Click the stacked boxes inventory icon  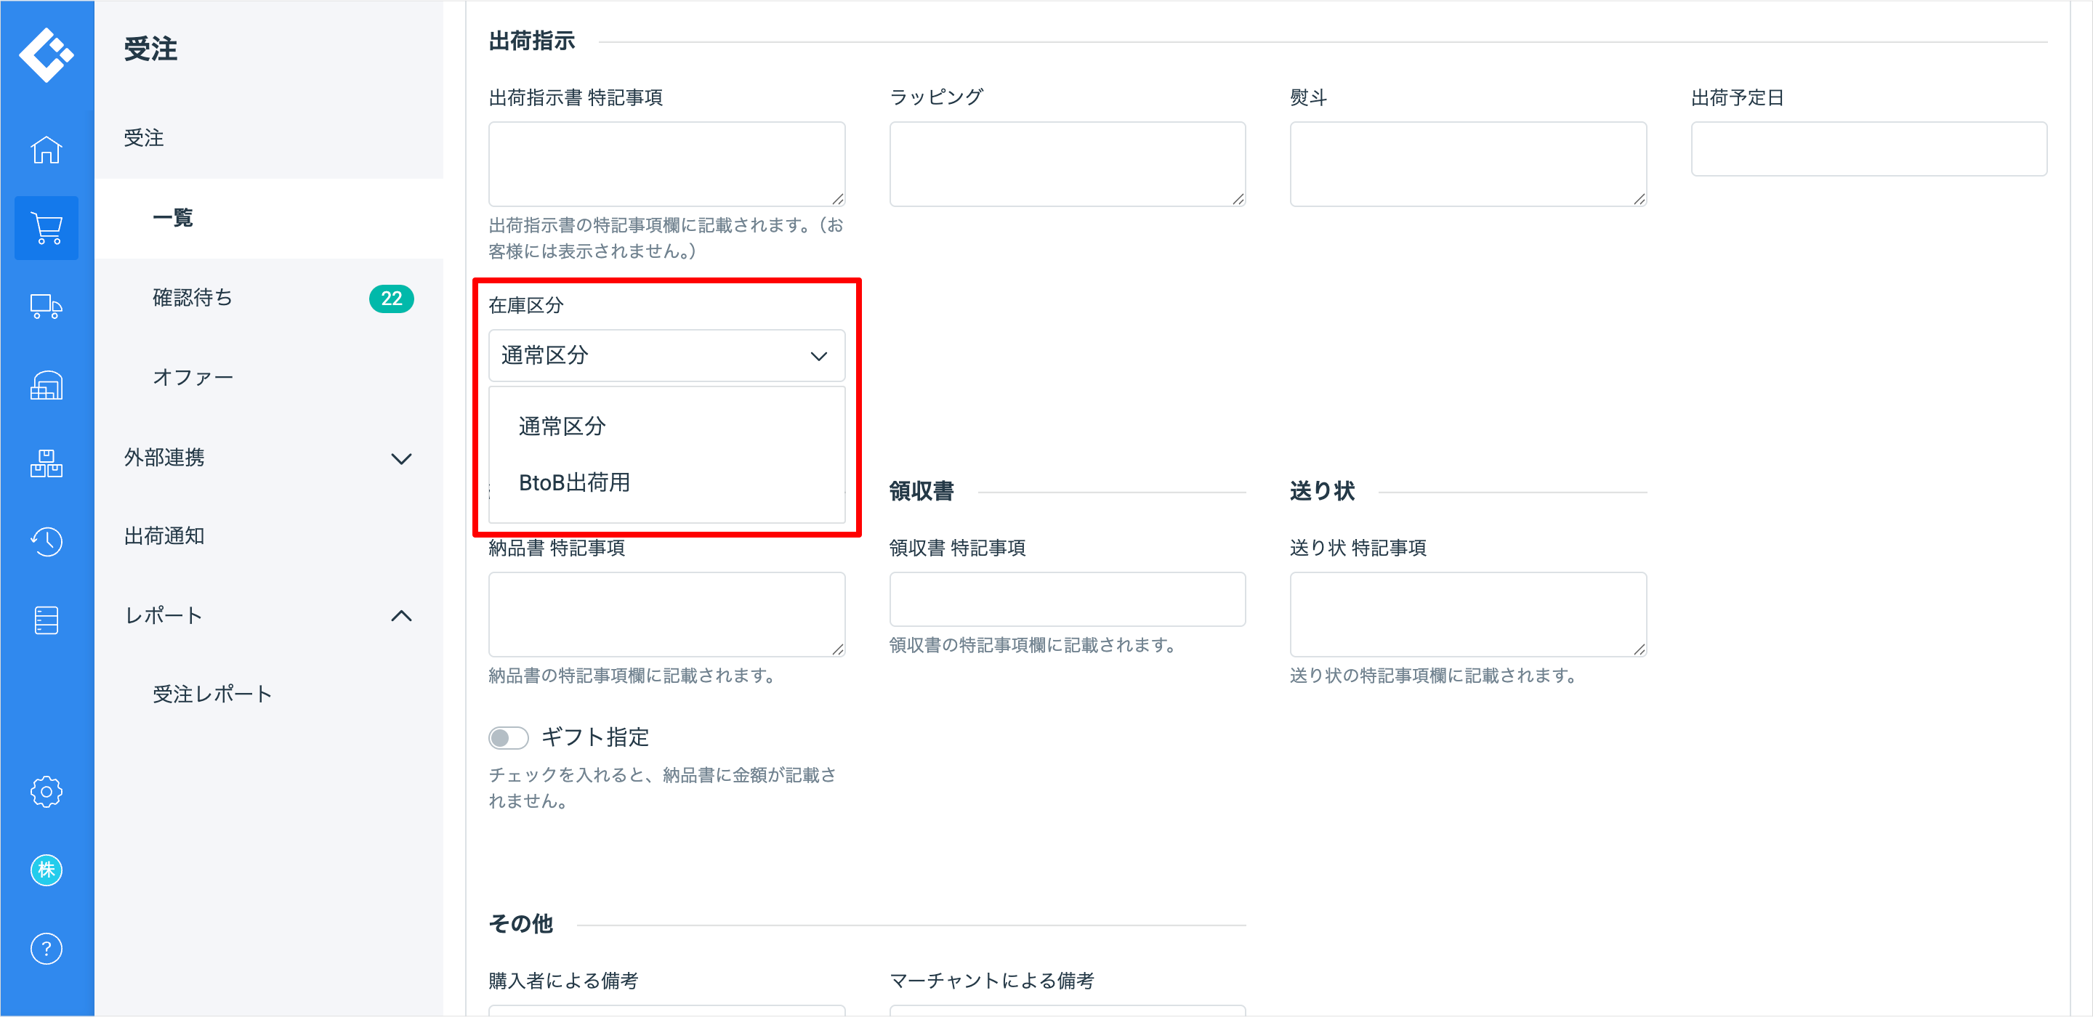point(47,463)
